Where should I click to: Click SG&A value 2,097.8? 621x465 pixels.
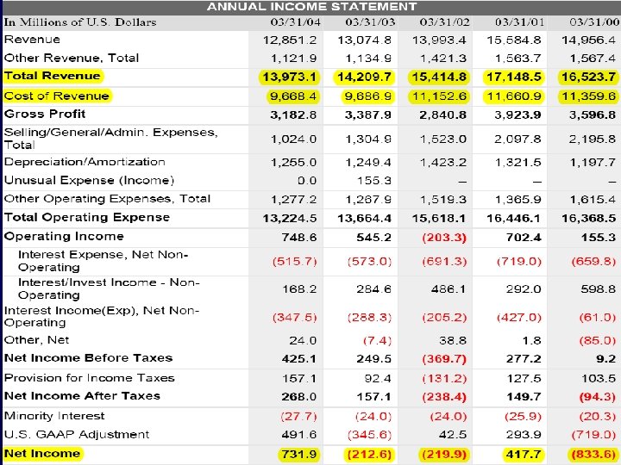(x=517, y=139)
